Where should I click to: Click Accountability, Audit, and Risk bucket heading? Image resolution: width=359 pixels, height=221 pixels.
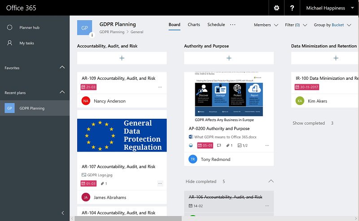[107, 46]
